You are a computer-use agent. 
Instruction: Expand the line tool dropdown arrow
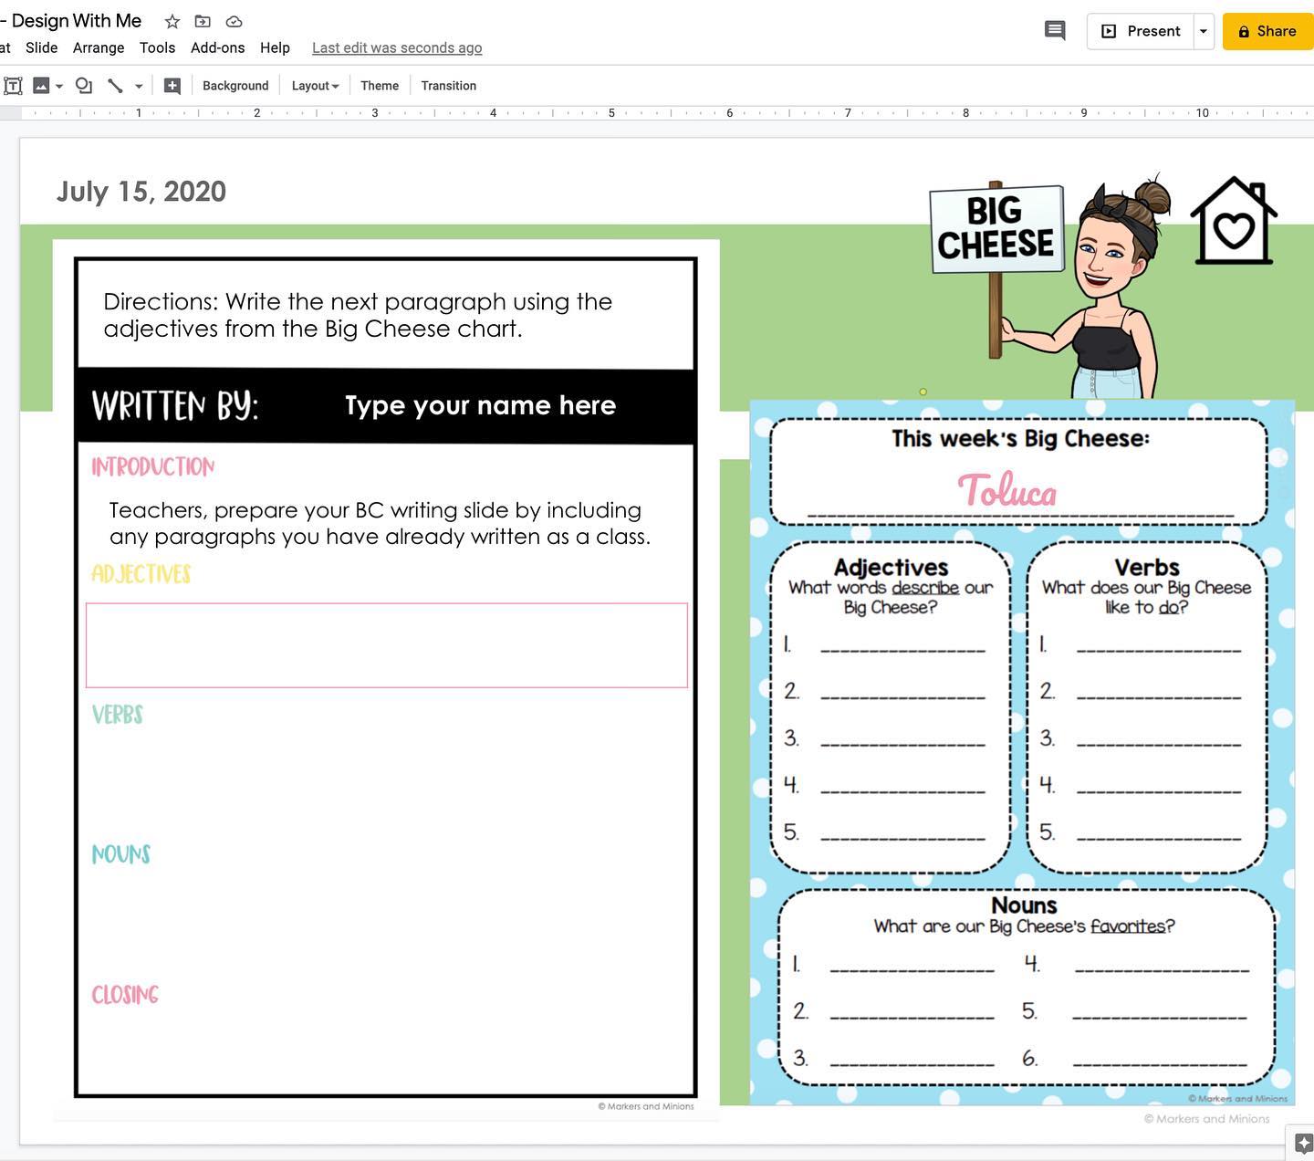click(139, 86)
